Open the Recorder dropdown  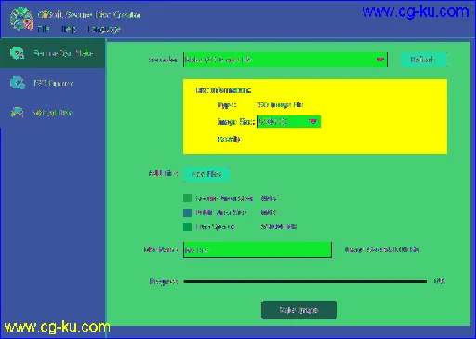point(285,60)
